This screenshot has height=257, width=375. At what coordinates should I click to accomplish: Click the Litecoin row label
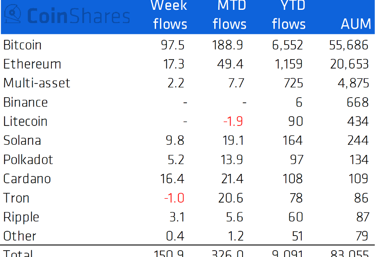[x=25, y=121]
